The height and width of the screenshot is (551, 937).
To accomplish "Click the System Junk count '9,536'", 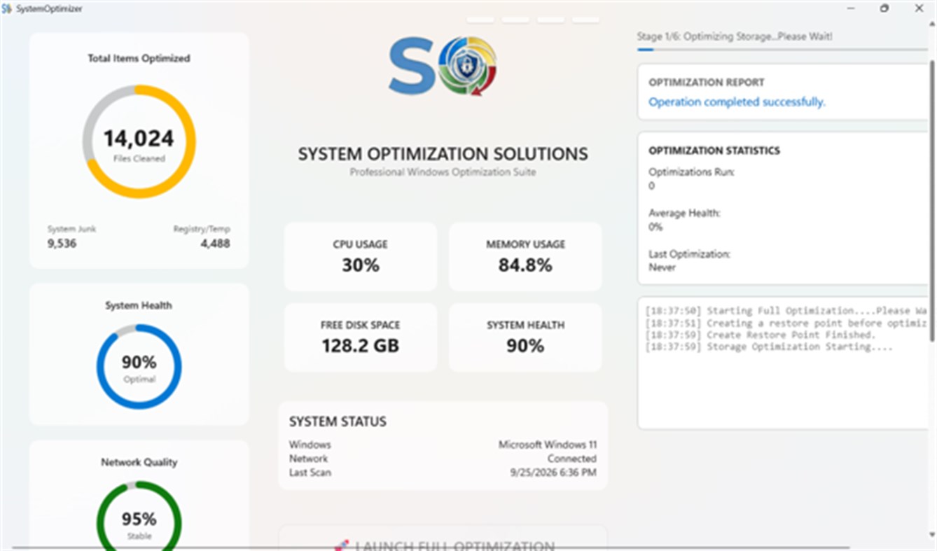I will pyautogui.click(x=62, y=244).
